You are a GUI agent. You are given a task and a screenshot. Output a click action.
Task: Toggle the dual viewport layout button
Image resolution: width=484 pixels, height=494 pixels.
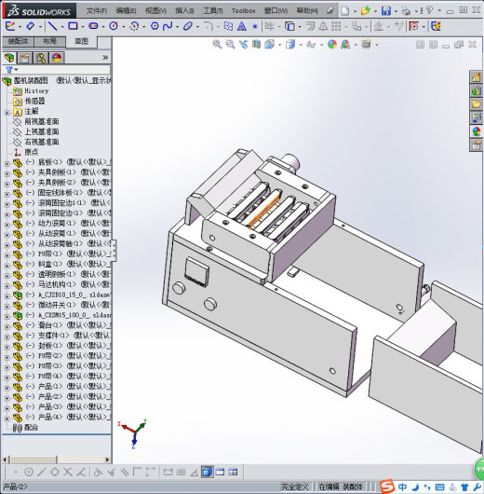pos(220,472)
